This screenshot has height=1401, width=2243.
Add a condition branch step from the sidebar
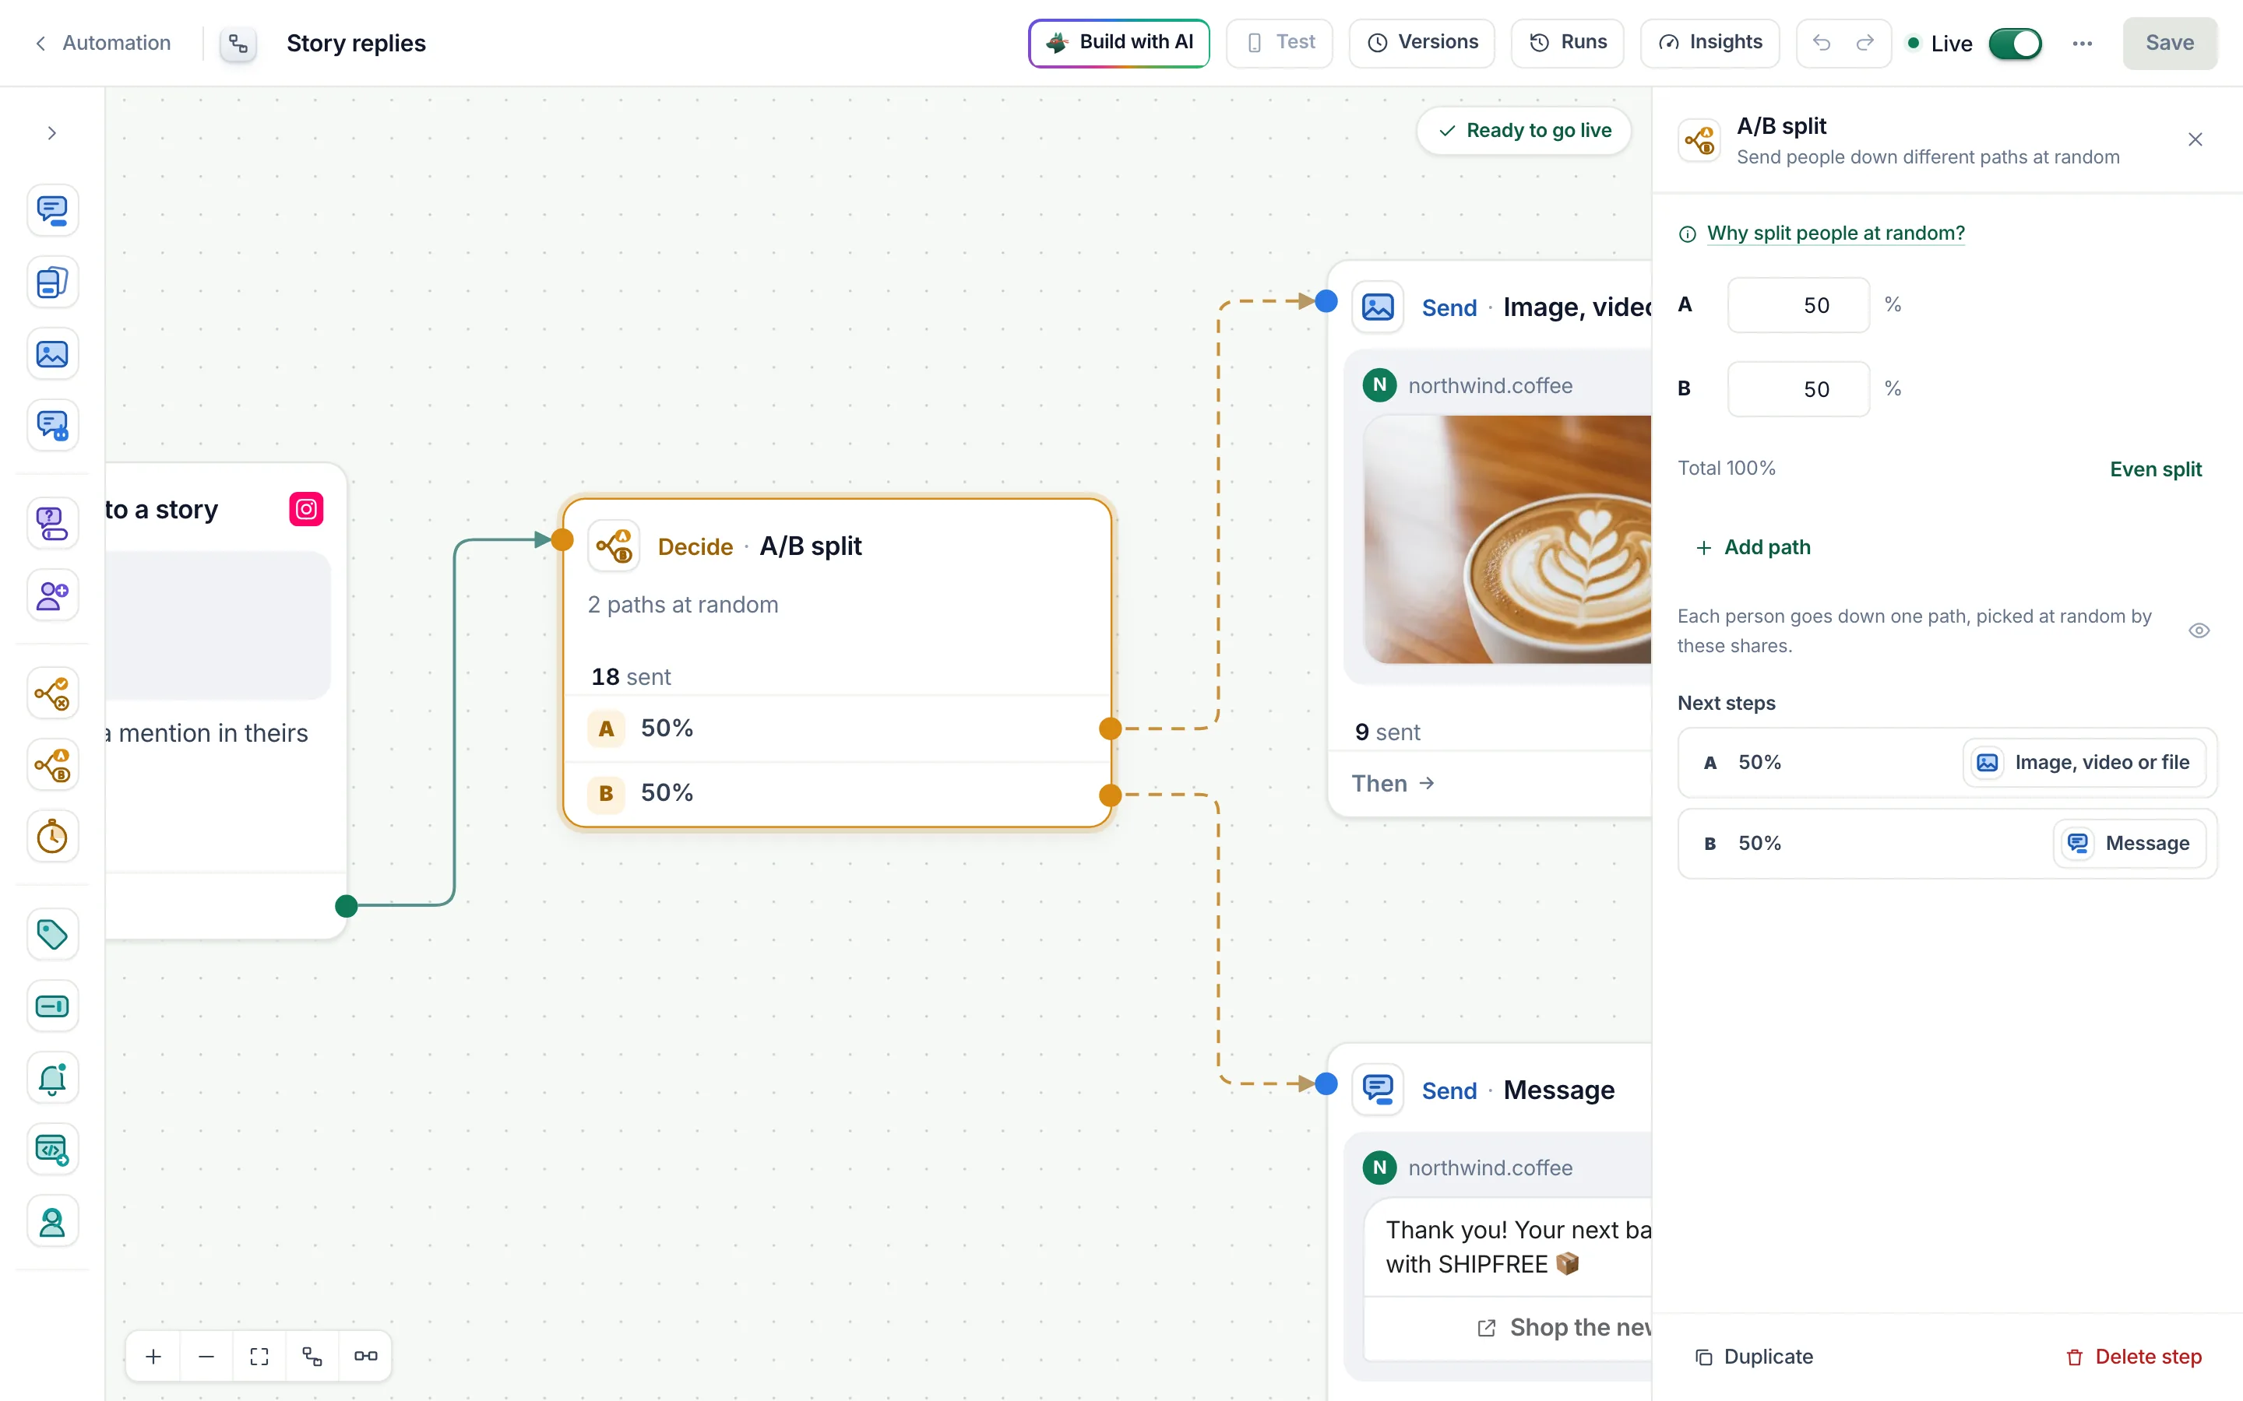(x=52, y=693)
